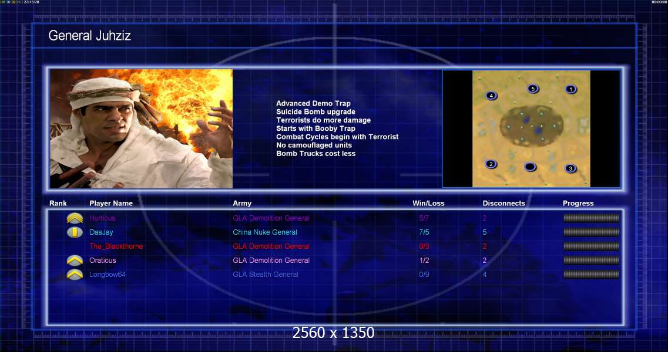Click 'China Nuke General' army text

point(265,232)
